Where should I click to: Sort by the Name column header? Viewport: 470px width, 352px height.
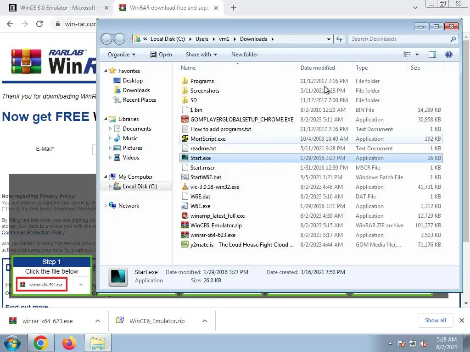(238, 68)
